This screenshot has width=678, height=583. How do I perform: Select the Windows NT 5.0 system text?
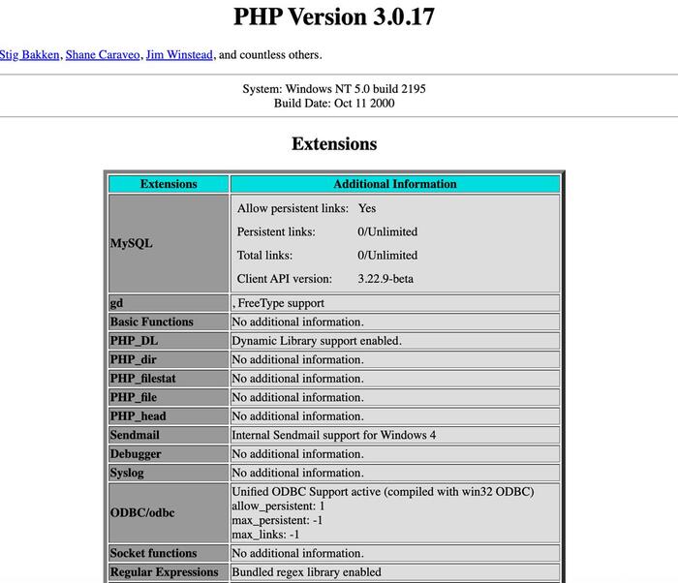[333, 89]
